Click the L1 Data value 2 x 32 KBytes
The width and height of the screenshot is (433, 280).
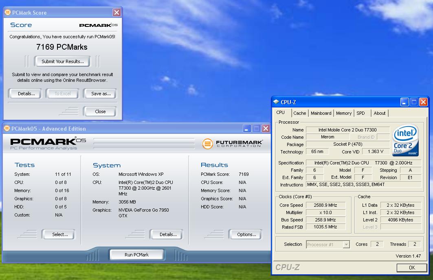click(x=400, y=205)
